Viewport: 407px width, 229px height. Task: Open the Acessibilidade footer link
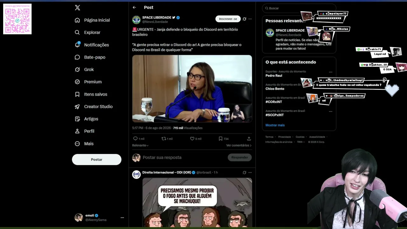click(317, 137)
